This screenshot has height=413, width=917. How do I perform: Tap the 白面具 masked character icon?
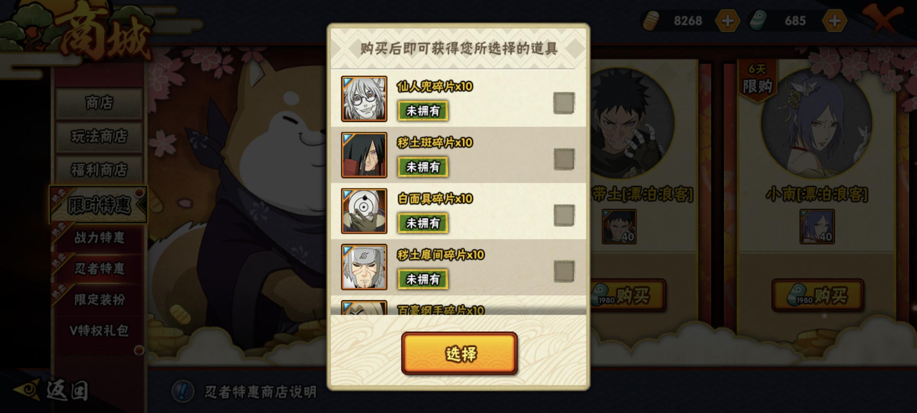pos(364,211)
